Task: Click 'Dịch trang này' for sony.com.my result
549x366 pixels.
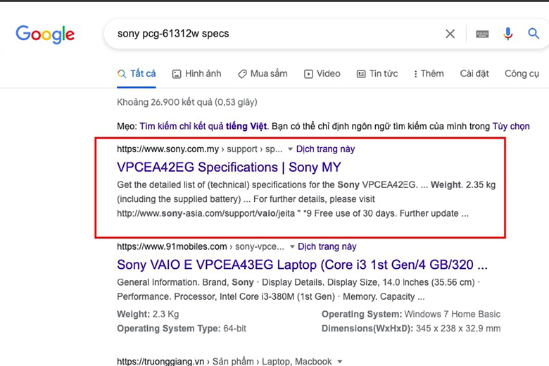Action: point(326,149)
